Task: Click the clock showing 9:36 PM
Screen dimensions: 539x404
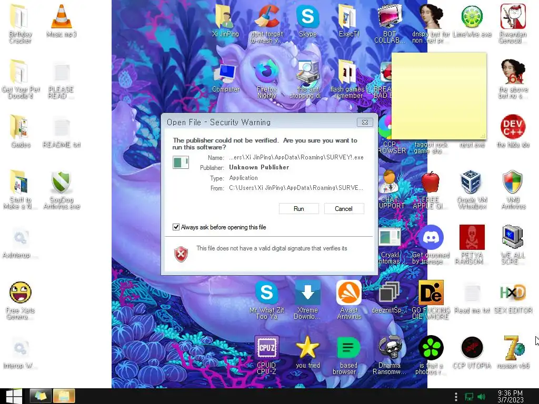Action: [511, 397]
